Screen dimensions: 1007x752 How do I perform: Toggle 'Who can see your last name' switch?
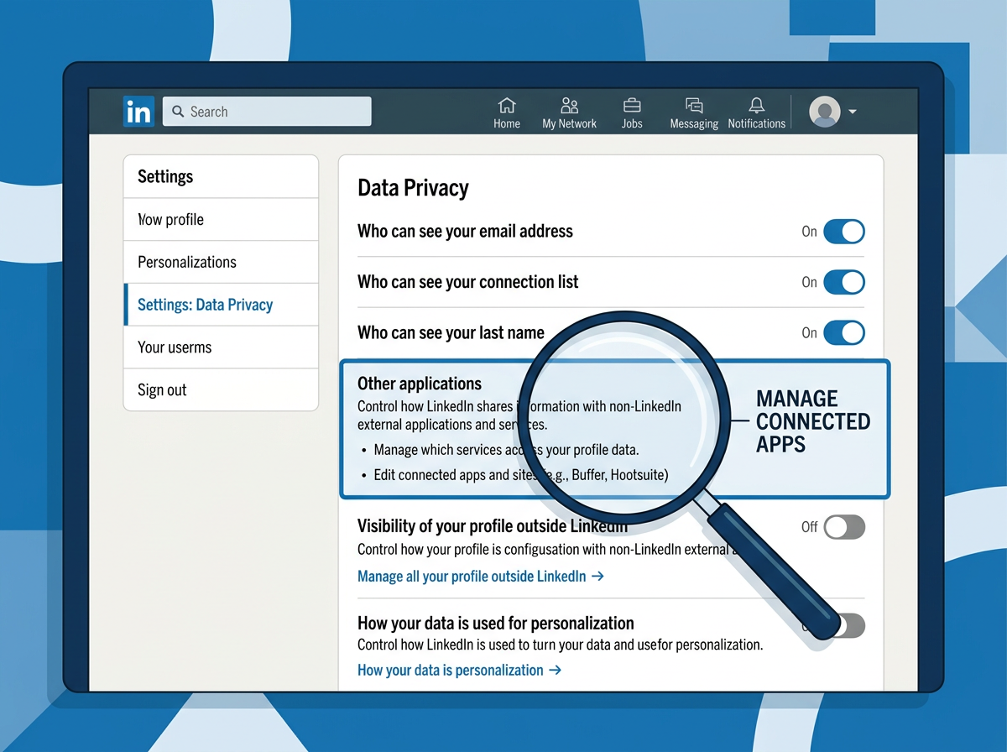click(843, 332)
